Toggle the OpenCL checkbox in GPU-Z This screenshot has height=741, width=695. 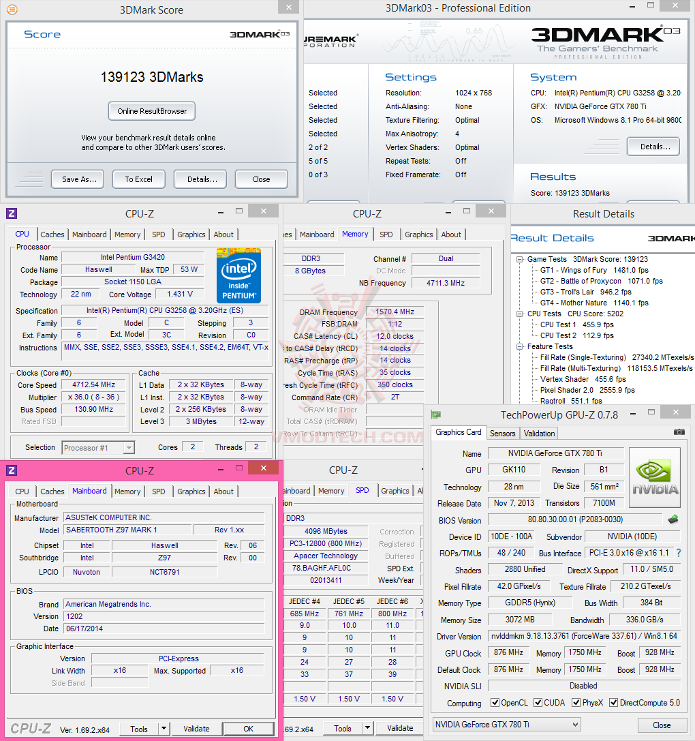click(495, 702)
